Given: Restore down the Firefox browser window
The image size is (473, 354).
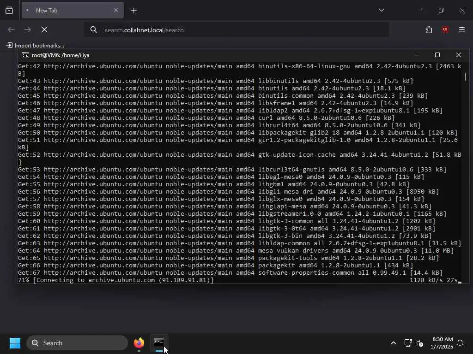Looking at the screenshot, I should 441,10.
